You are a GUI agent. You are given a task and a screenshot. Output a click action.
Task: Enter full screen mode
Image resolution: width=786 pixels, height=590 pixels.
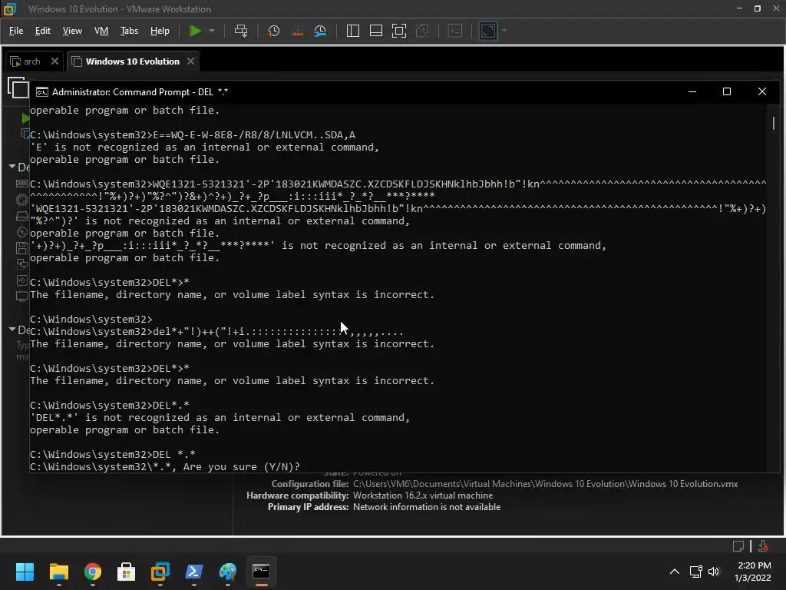point(399,31)
